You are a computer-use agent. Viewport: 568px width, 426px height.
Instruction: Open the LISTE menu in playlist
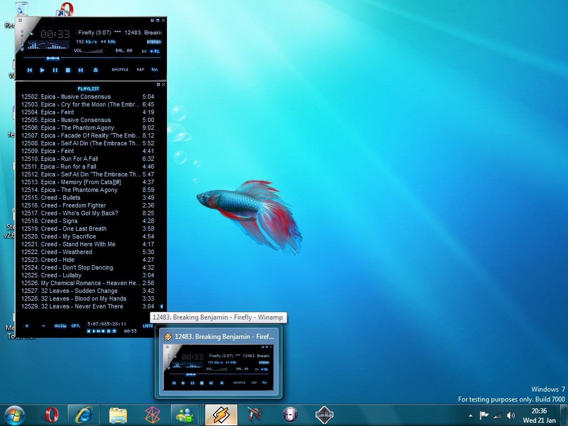[x=148, y=326]
